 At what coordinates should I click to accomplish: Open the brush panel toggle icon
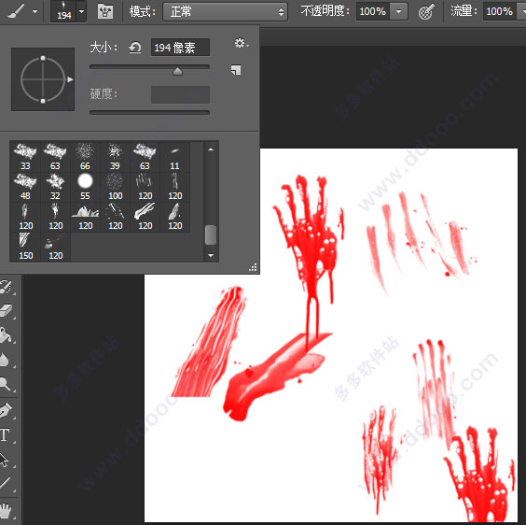point(105,12)
